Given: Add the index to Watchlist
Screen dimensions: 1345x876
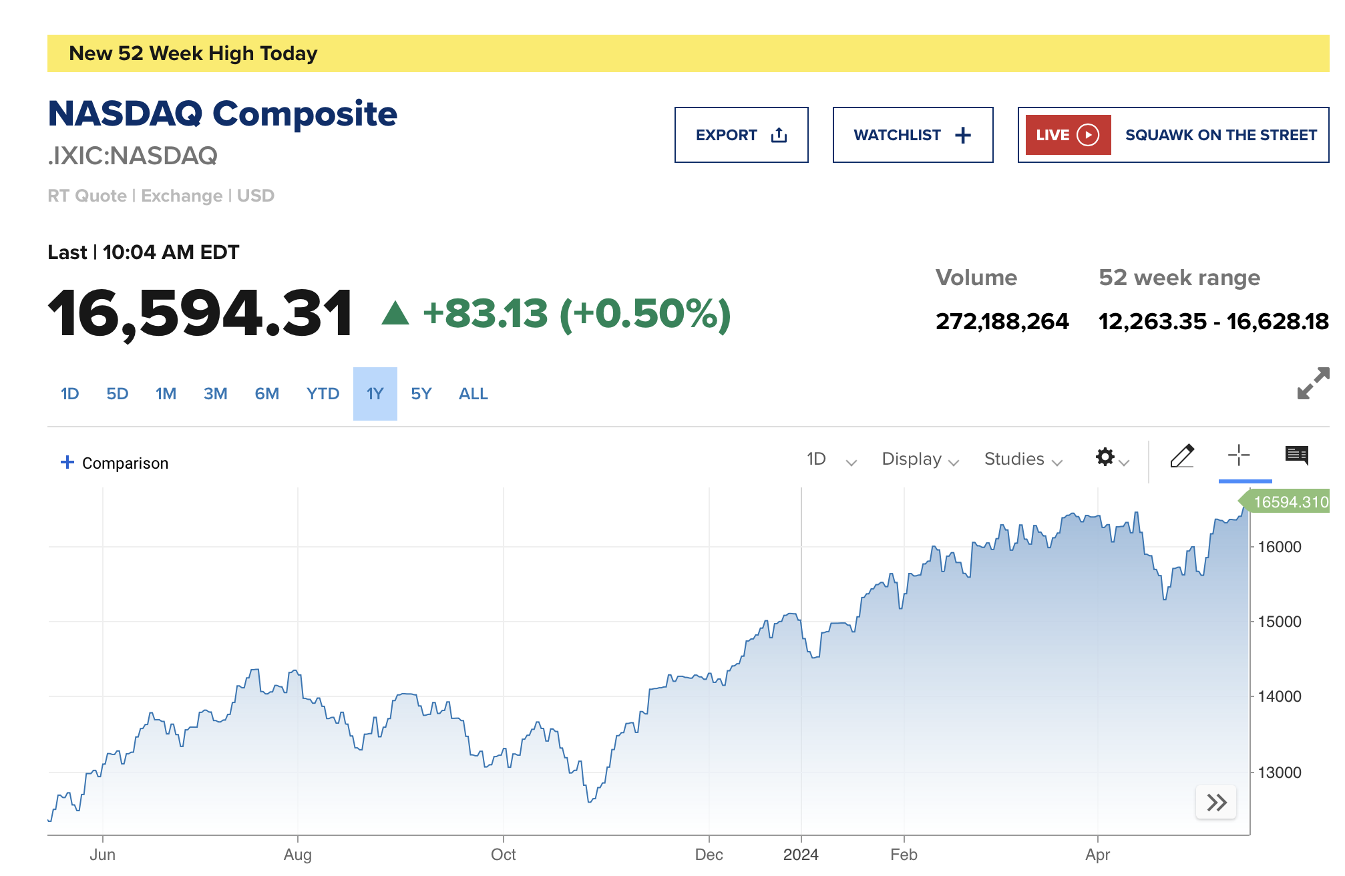Looking at the screenshot, I should tap(912, 135).
